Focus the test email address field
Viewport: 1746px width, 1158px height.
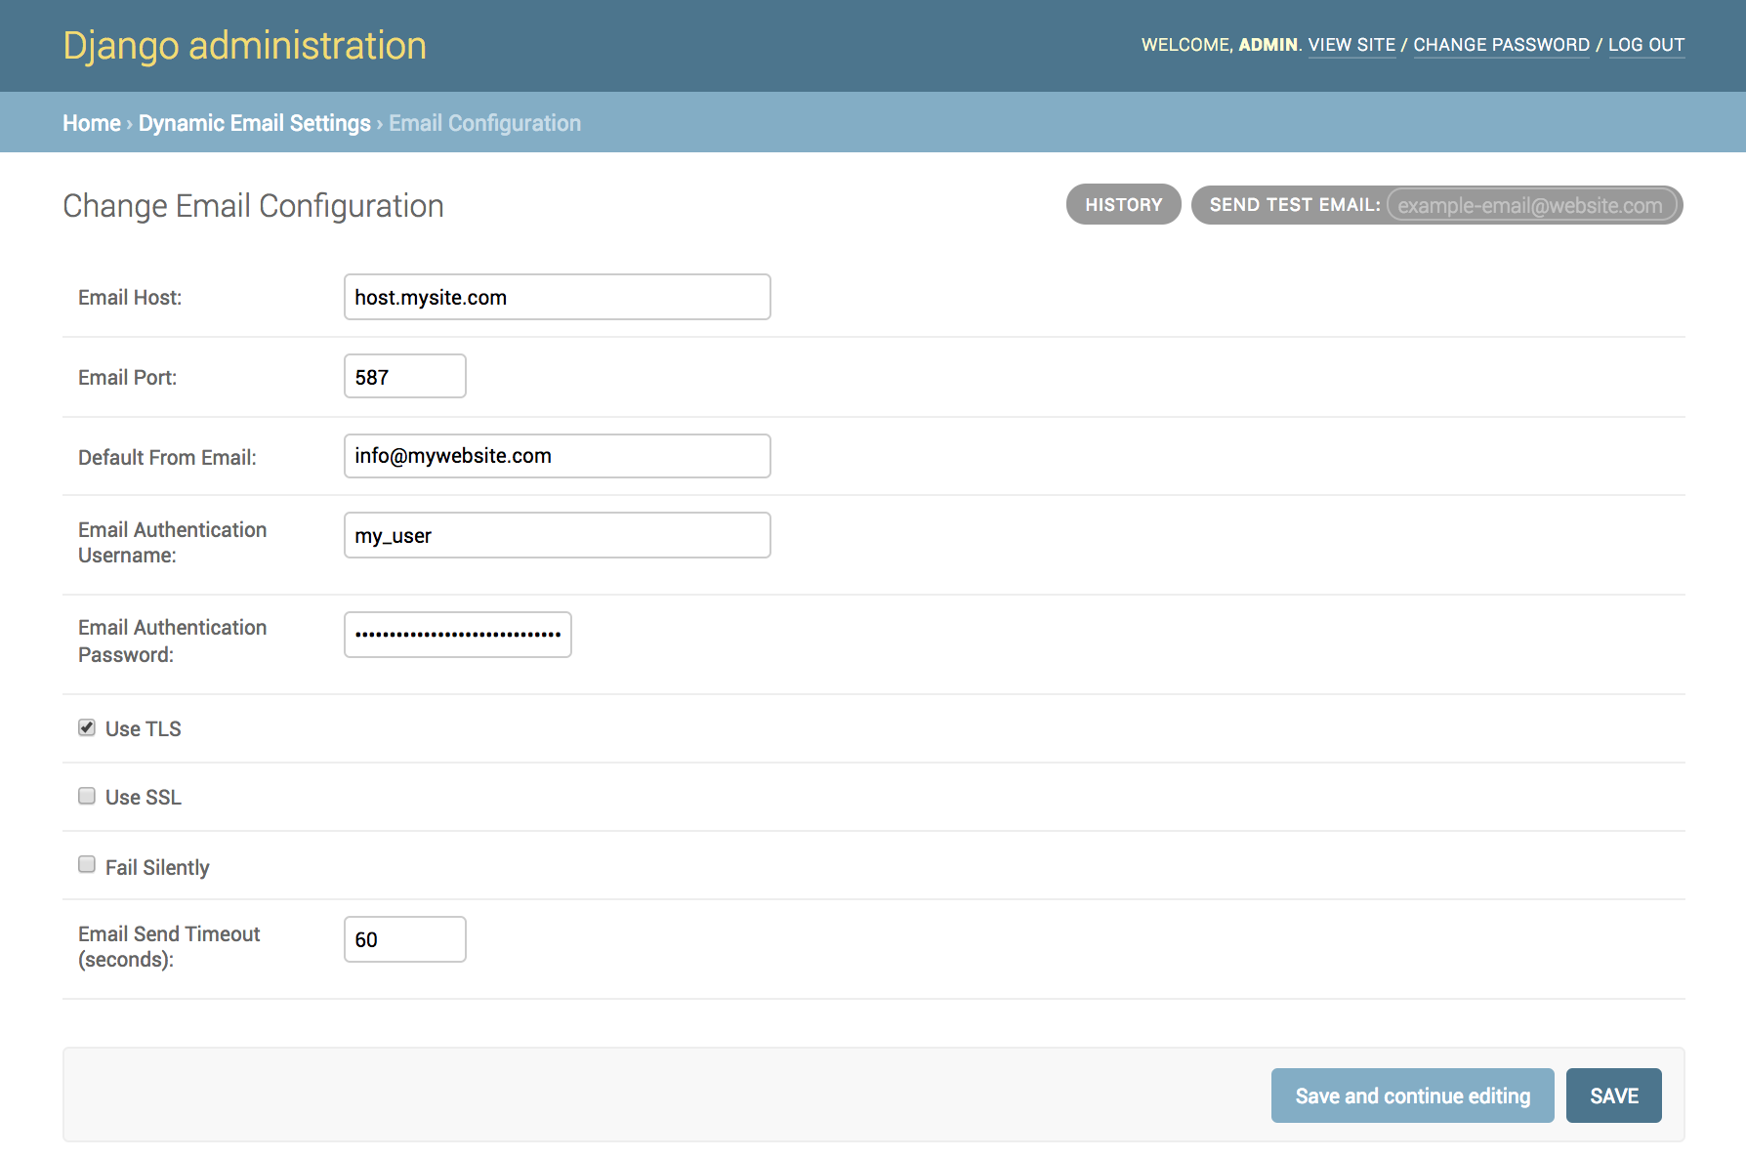(x=1530, y=205)
